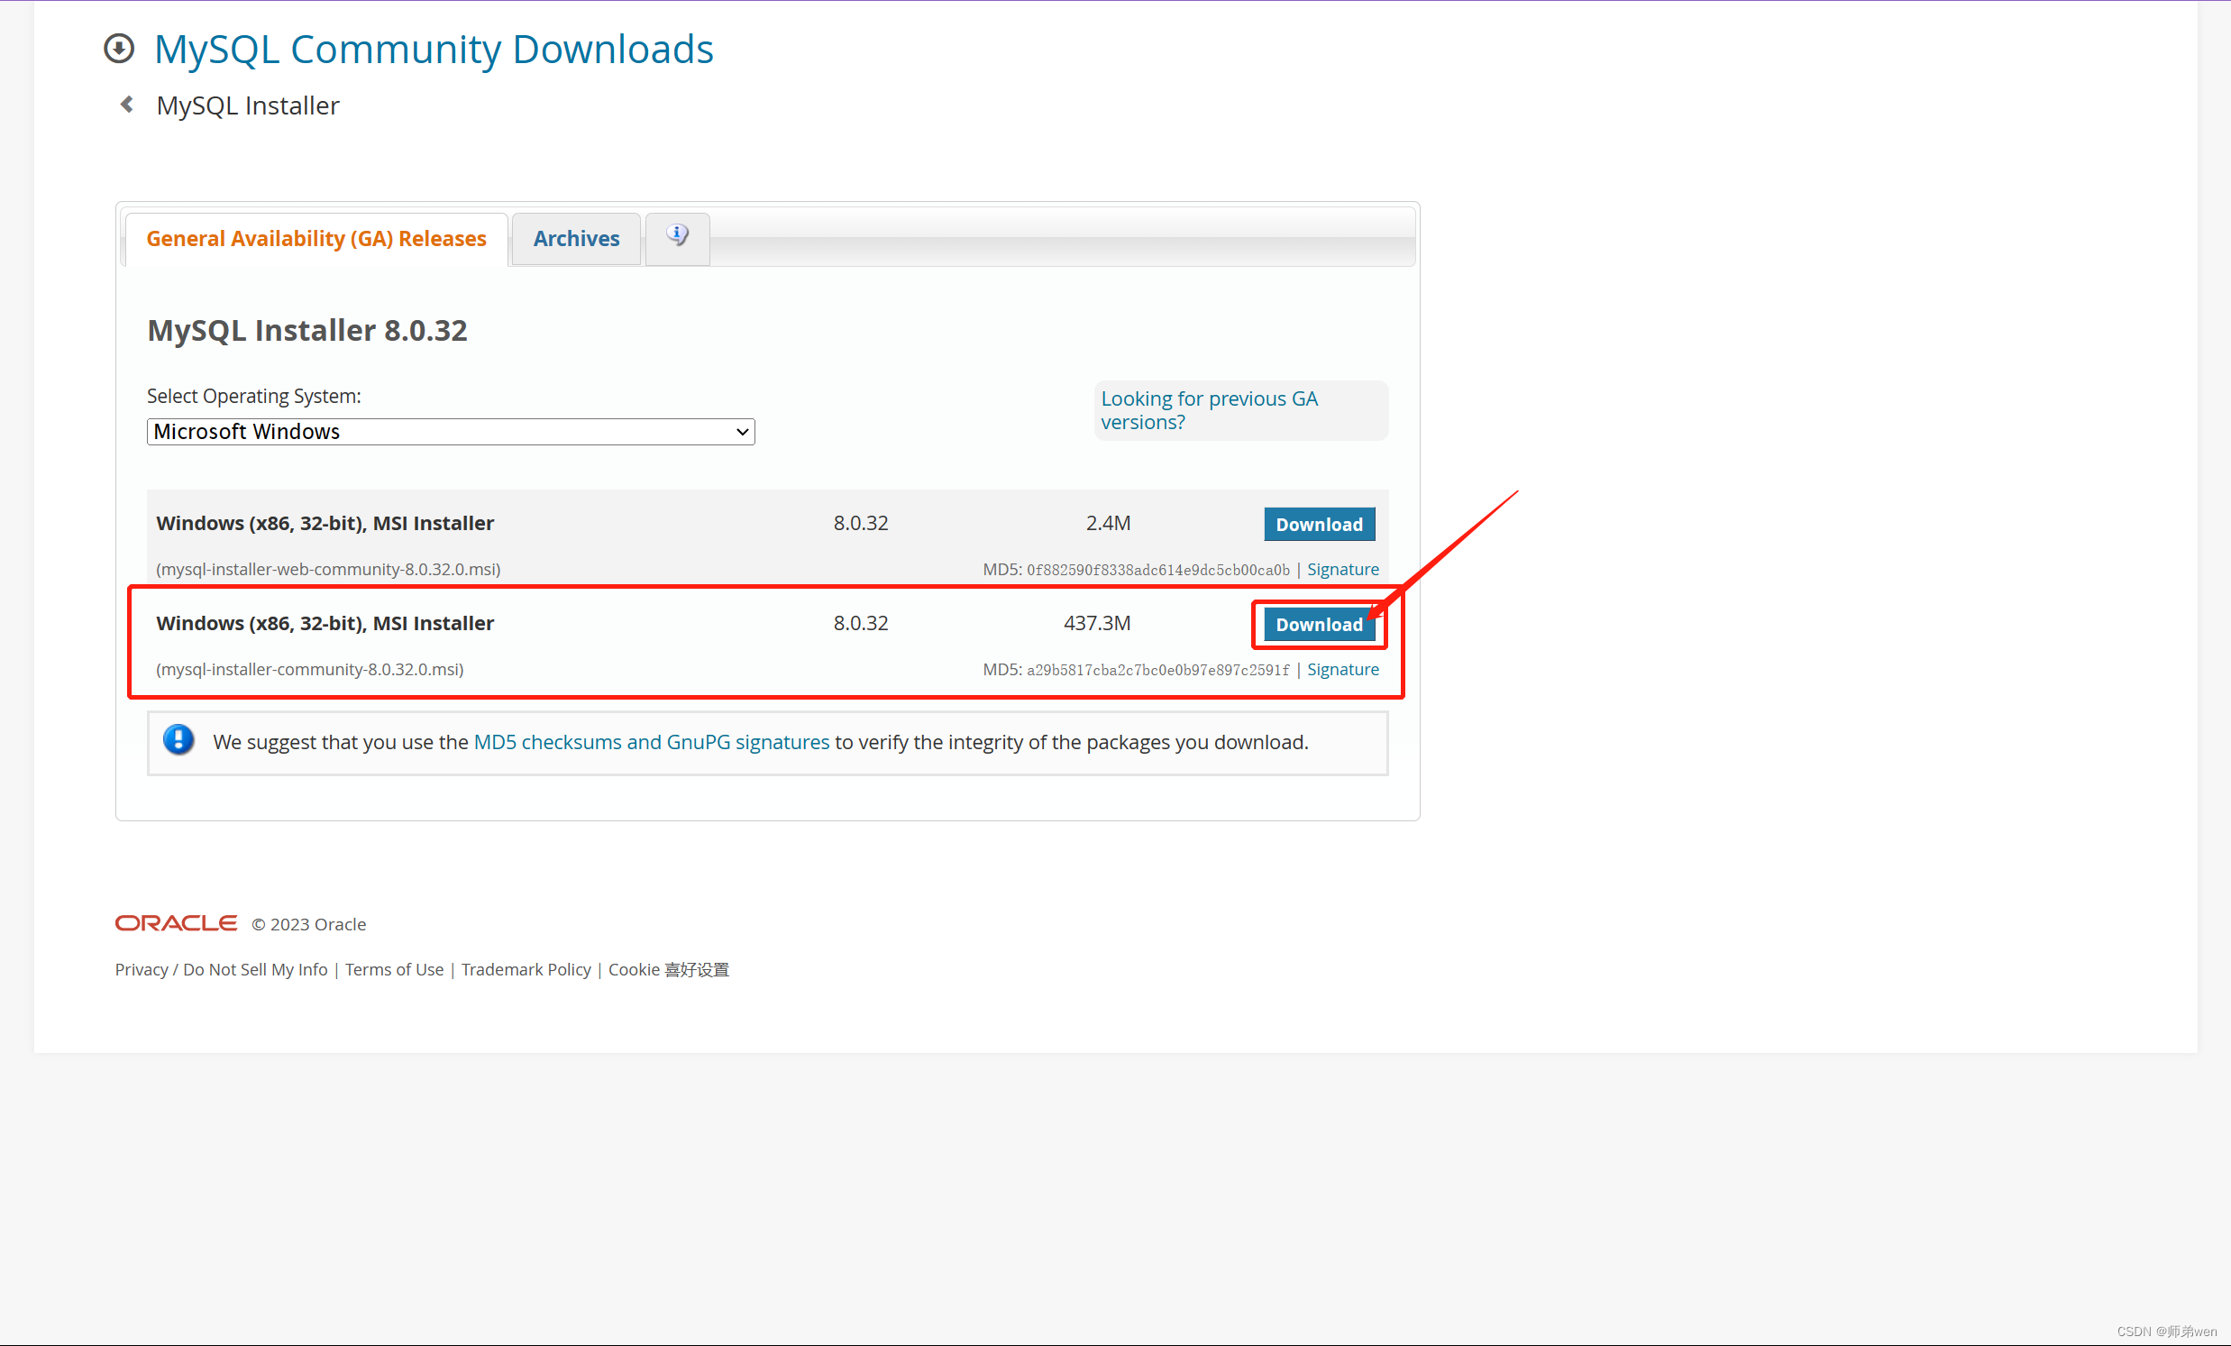Click the Signature link for 2.4M installer

pyautogui.click(x=1343, y=569)
